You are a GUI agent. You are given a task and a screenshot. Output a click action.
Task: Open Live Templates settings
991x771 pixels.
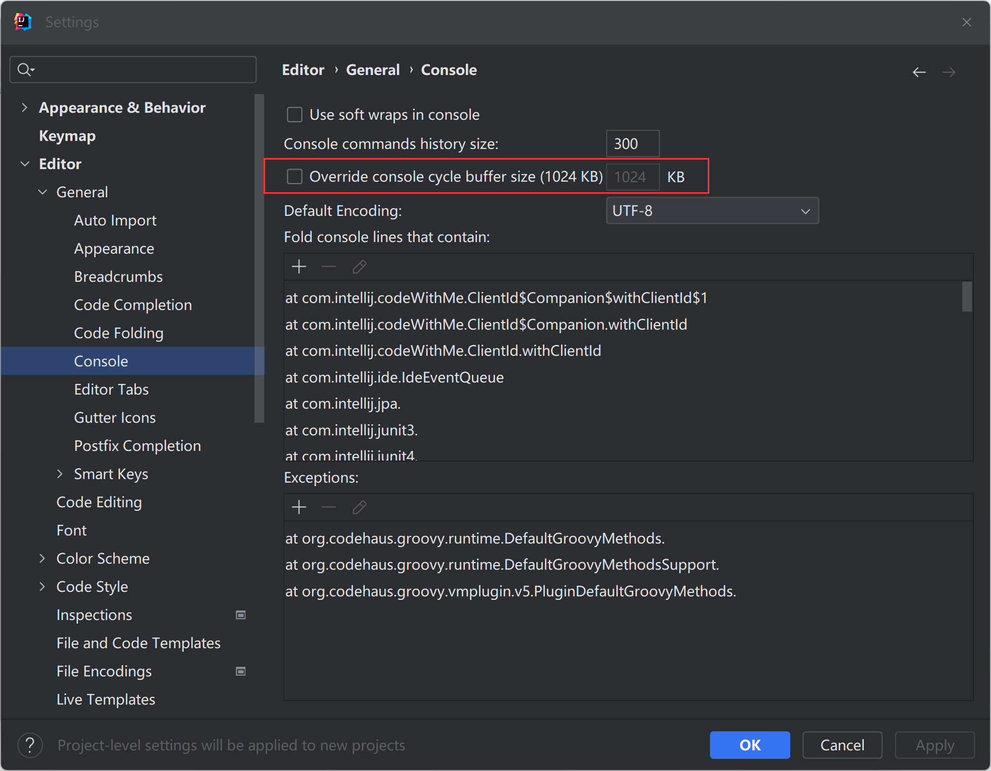pos(106,700)
